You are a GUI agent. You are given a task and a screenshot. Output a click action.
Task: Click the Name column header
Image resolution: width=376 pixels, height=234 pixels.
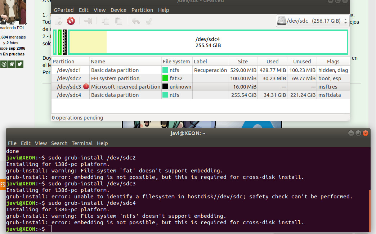(x=126, y=62)
